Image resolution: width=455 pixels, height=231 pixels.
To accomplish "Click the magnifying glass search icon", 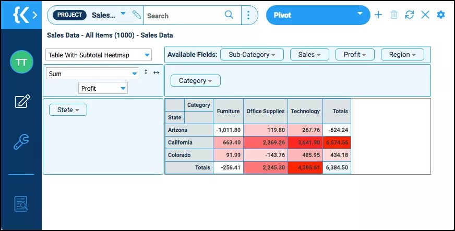I will 229,15.
